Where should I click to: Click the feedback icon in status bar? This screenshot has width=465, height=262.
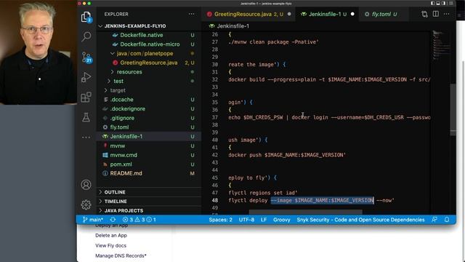pos(434,220)
